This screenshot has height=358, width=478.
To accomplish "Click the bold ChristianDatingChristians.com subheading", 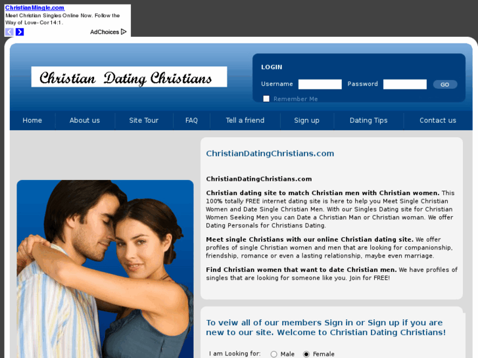I will pos(259,179).
